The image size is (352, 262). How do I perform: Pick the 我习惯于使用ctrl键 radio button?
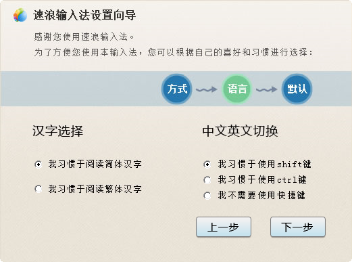[207, 180]
